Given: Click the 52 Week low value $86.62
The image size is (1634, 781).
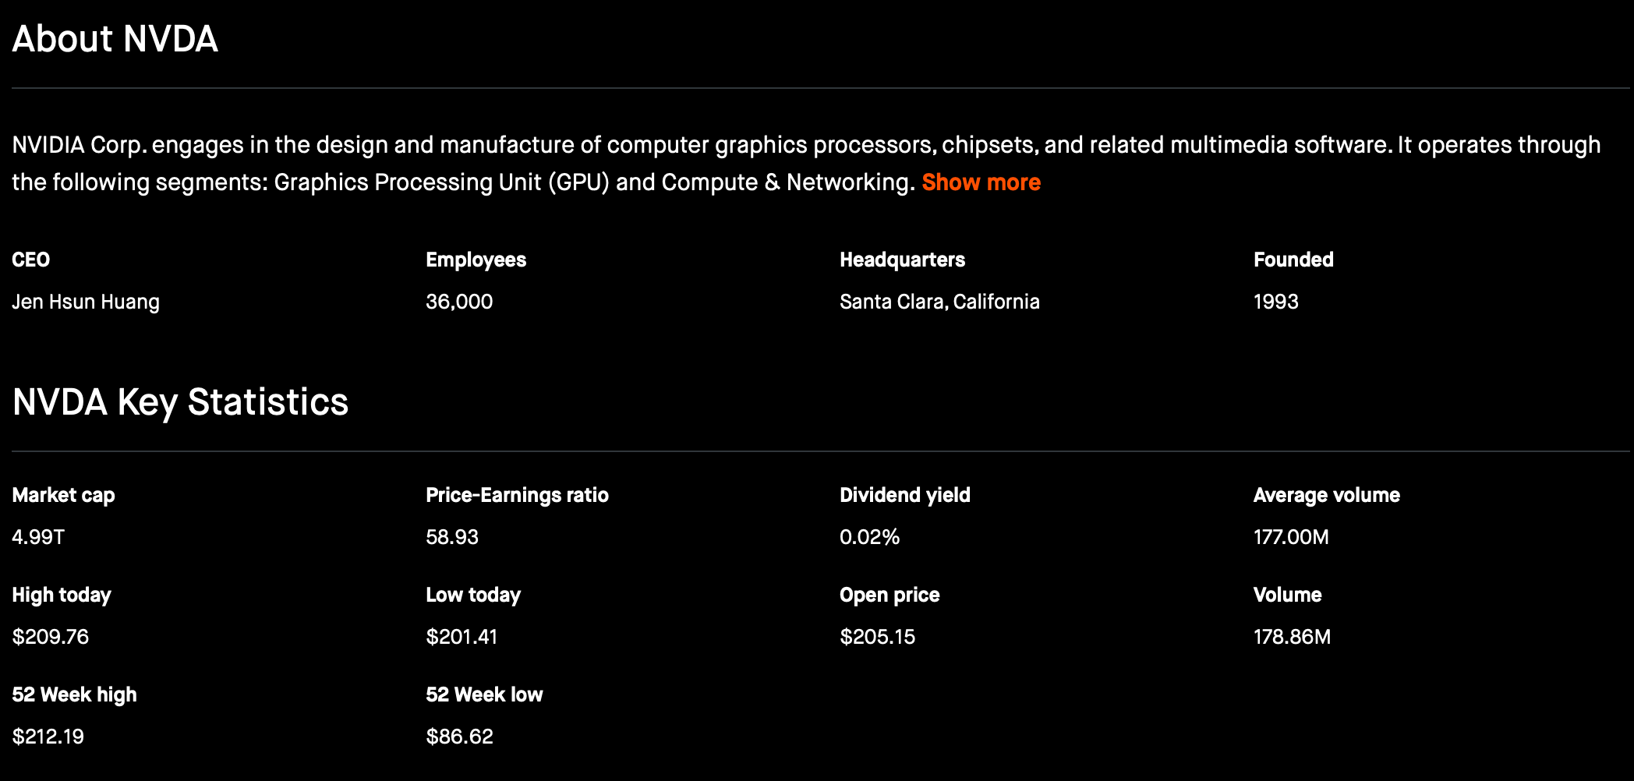Looking at the screenshot, I should pos(459,737).
